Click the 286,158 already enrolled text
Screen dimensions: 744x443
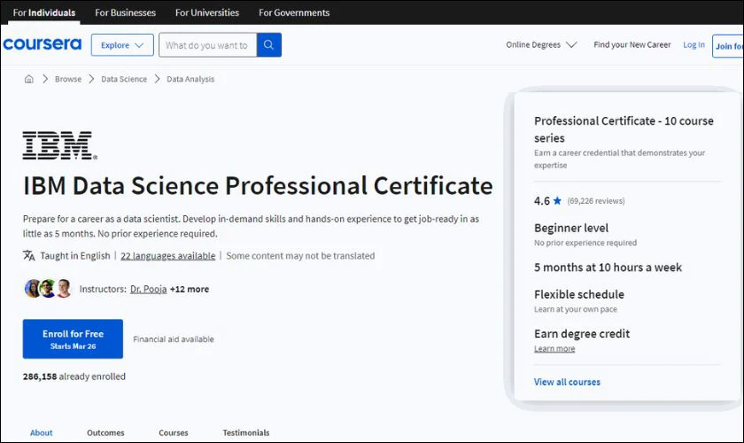tap(74, 377)
